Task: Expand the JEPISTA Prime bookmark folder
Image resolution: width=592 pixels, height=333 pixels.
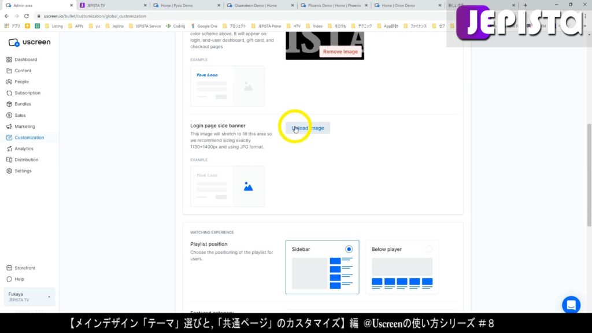Action: pos(266,26)
